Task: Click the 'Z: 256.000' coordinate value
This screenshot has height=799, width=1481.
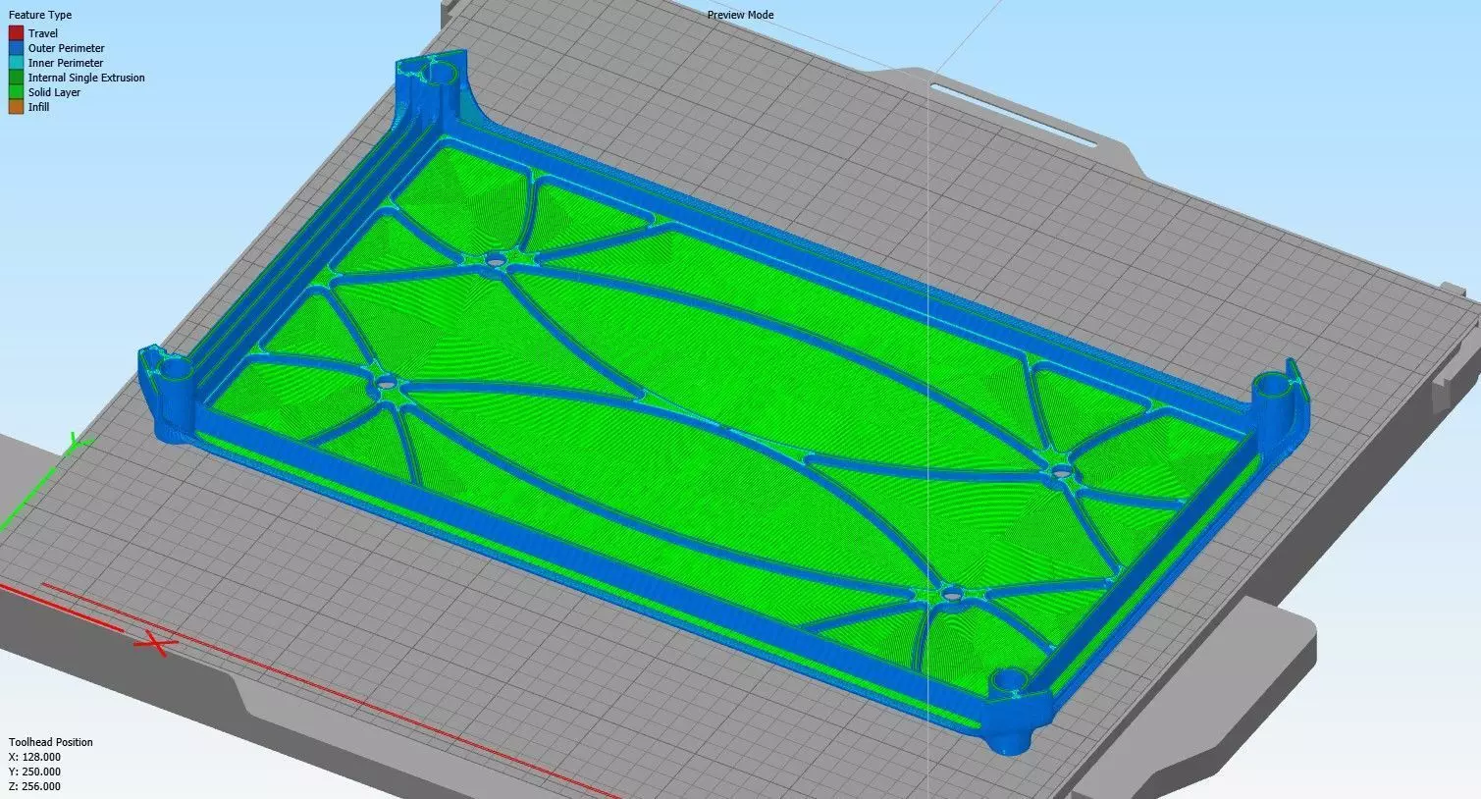Action: point(34,786)
